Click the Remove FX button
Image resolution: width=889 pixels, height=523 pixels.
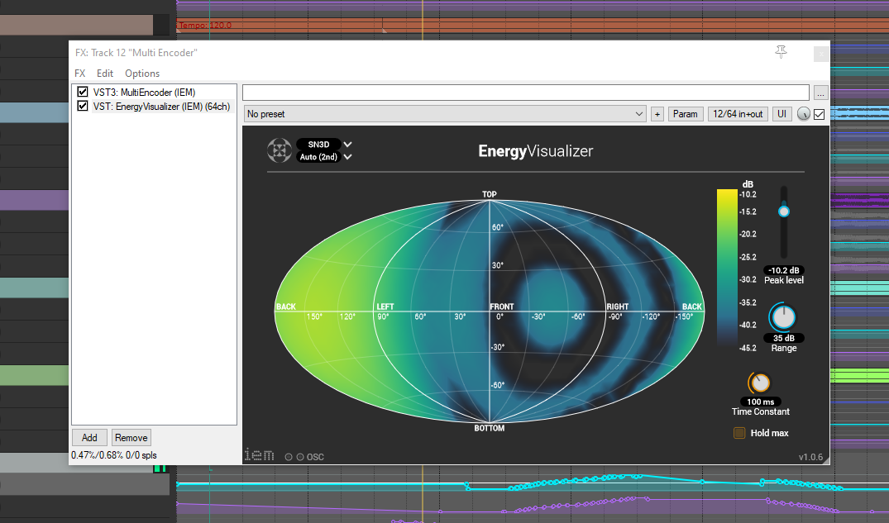click(x=131, y=437)
